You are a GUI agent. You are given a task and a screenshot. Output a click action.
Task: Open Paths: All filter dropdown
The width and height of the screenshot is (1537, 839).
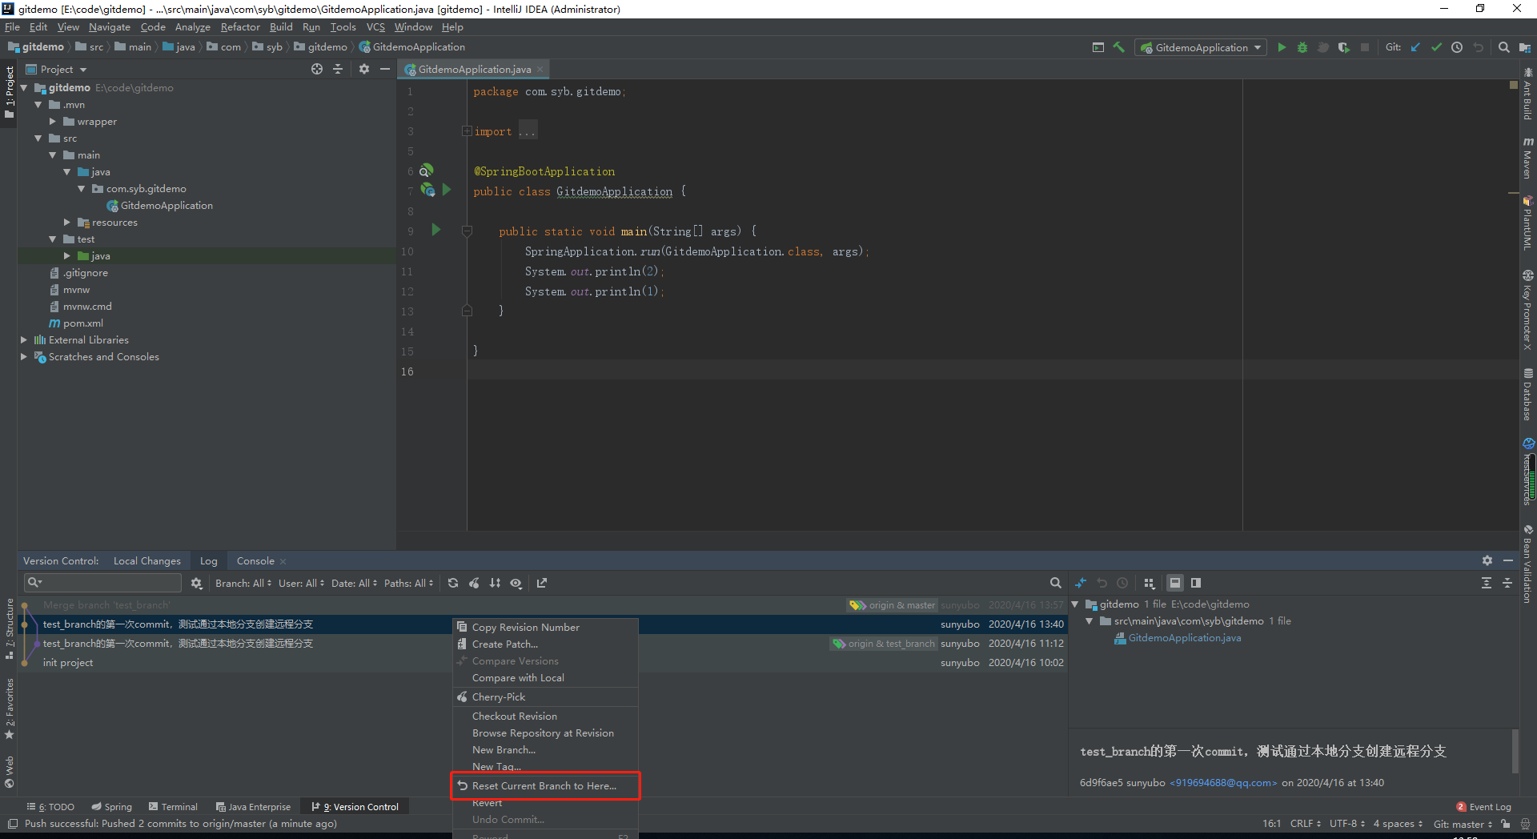(x=408, y=583)
